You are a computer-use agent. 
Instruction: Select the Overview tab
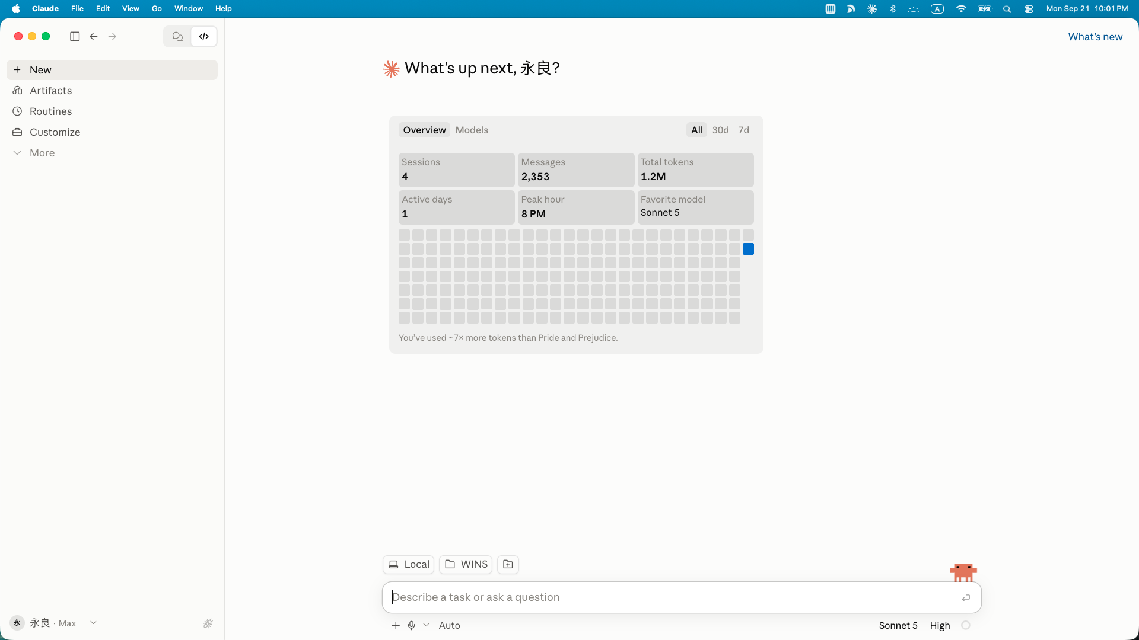[424, 130]
